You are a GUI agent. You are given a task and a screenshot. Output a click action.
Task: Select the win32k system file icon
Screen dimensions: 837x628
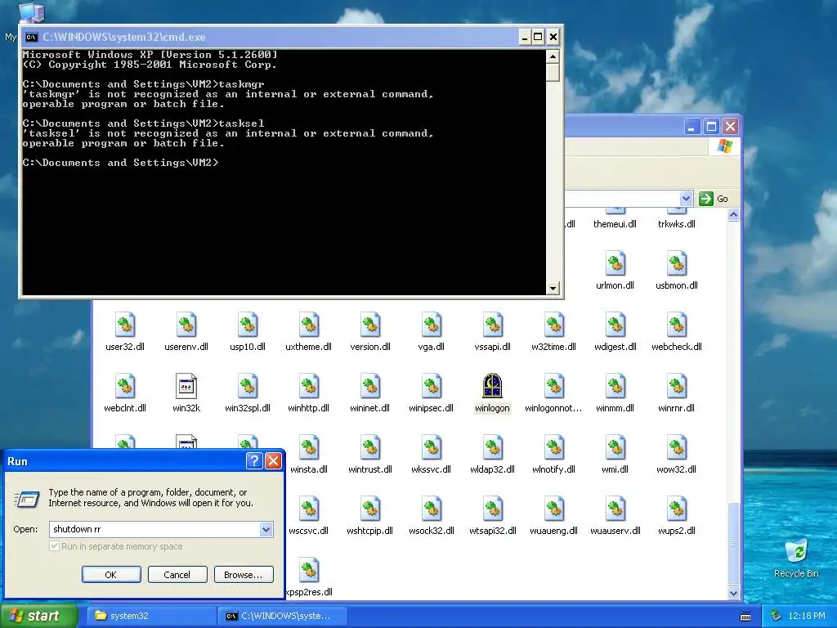186,387
